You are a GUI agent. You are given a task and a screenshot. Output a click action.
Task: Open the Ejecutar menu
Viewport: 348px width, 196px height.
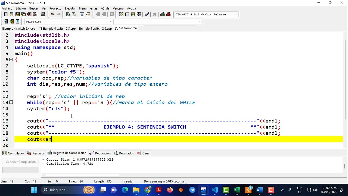coord(70,8)
